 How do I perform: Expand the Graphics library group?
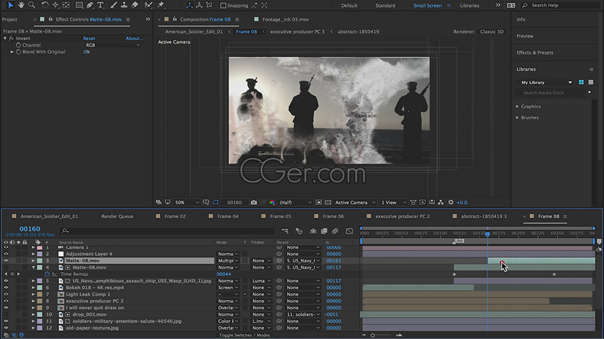tap(518, 106)
